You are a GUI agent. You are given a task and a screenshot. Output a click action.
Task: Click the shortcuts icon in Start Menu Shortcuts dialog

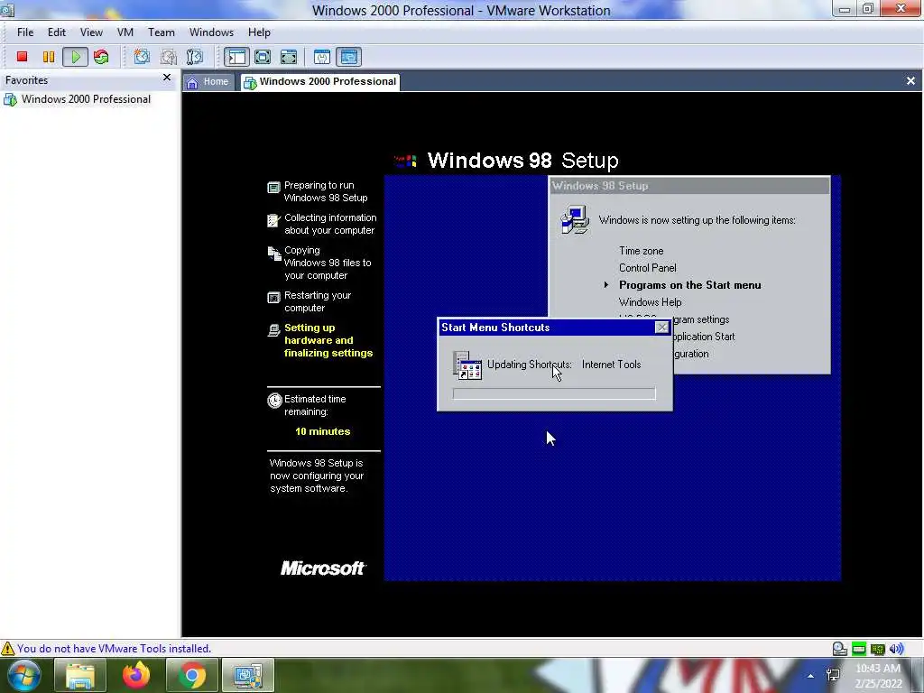point(467,365)
